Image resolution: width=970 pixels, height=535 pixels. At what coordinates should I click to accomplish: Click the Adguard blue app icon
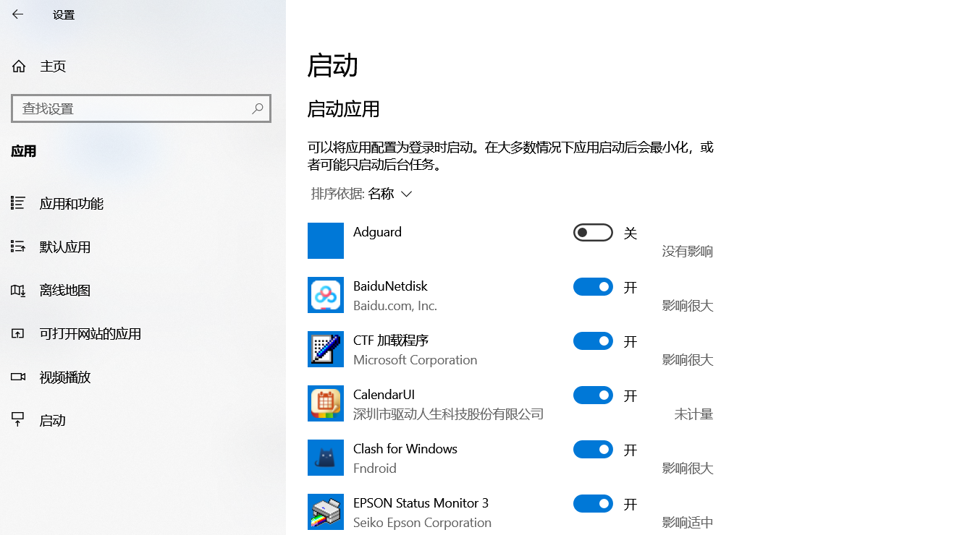click(326, 241)
